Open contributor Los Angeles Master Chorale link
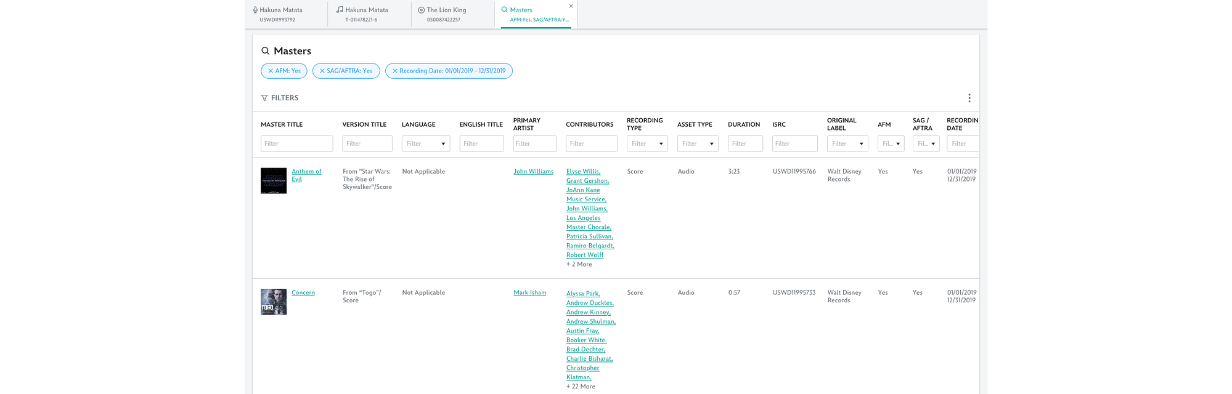This screenshot has height=394, width=1232. [x=589, y=222]
